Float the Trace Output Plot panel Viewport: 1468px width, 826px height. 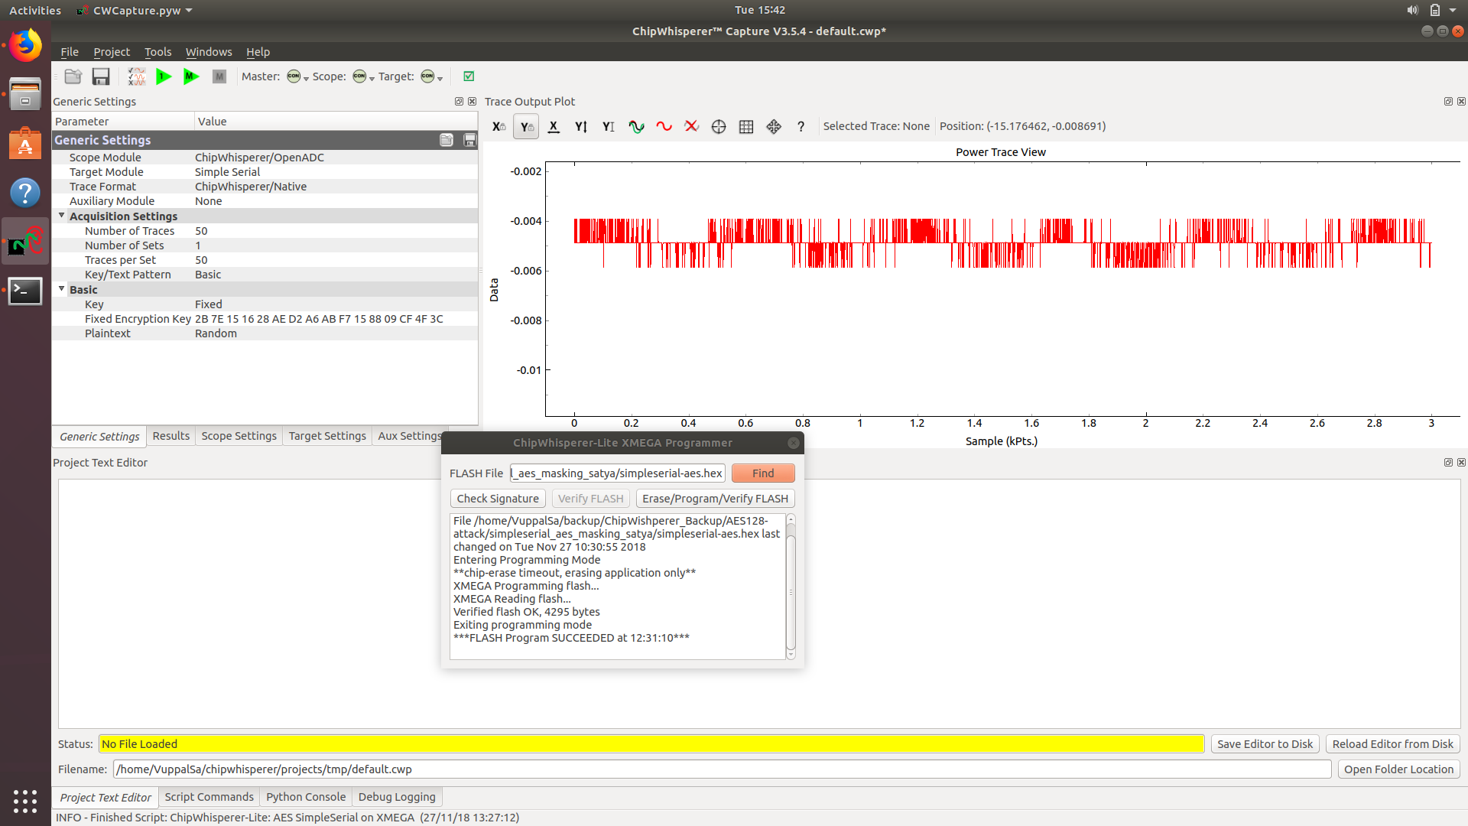(x=1448, y=101)
